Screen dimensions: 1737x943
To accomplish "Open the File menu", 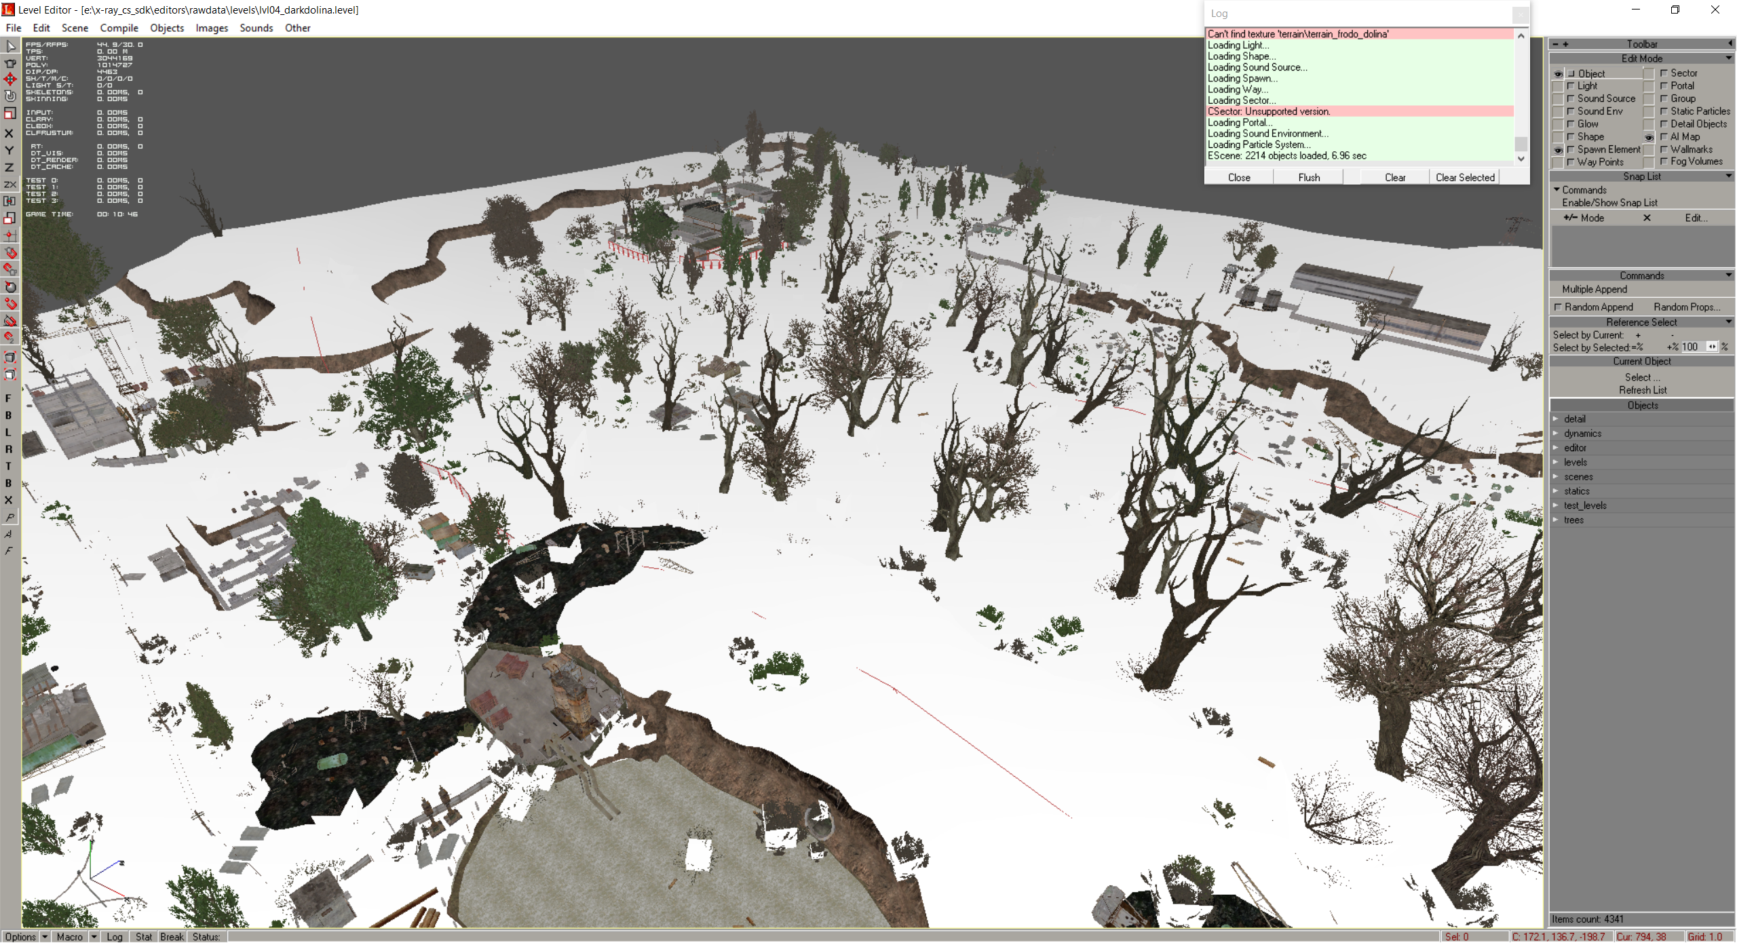I will pyautogui.click(x=14, y=28).
